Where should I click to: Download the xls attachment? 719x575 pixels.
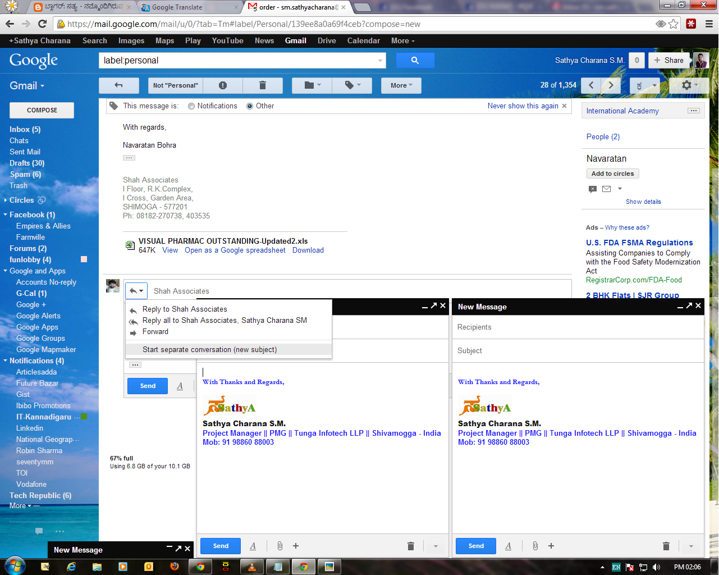point(308,250)
